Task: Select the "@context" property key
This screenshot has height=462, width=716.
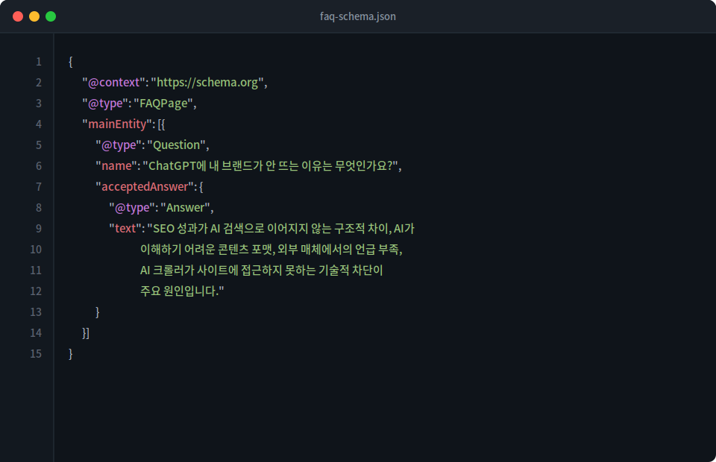Action: click(113, 82)
